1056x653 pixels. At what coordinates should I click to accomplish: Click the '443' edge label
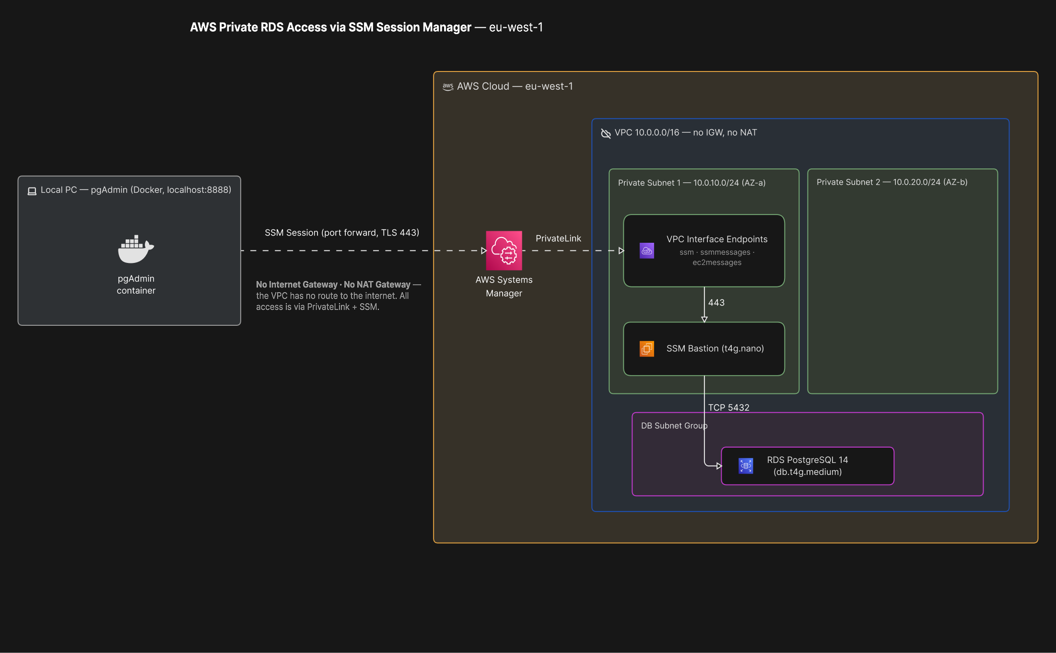[716, 303]
